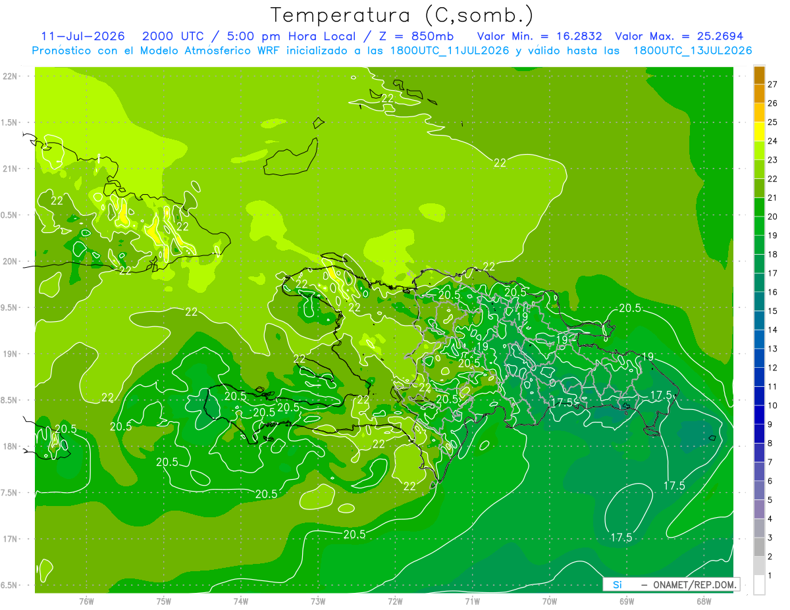790x610 pixels.
Task: Click the color bar label 18
Action: [773, 254]
